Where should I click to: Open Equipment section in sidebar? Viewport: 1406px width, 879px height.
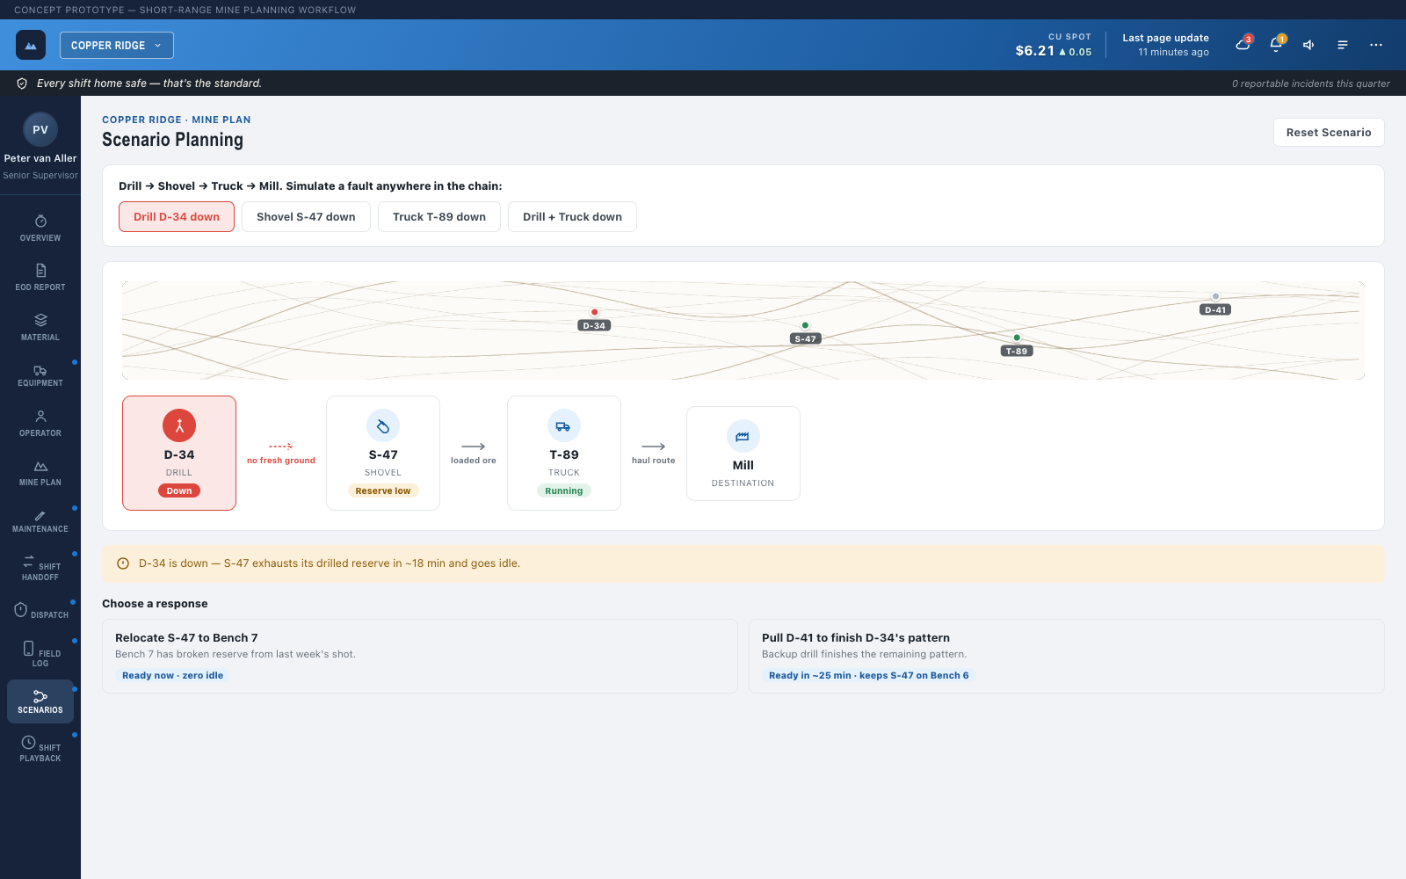(40, 376)
